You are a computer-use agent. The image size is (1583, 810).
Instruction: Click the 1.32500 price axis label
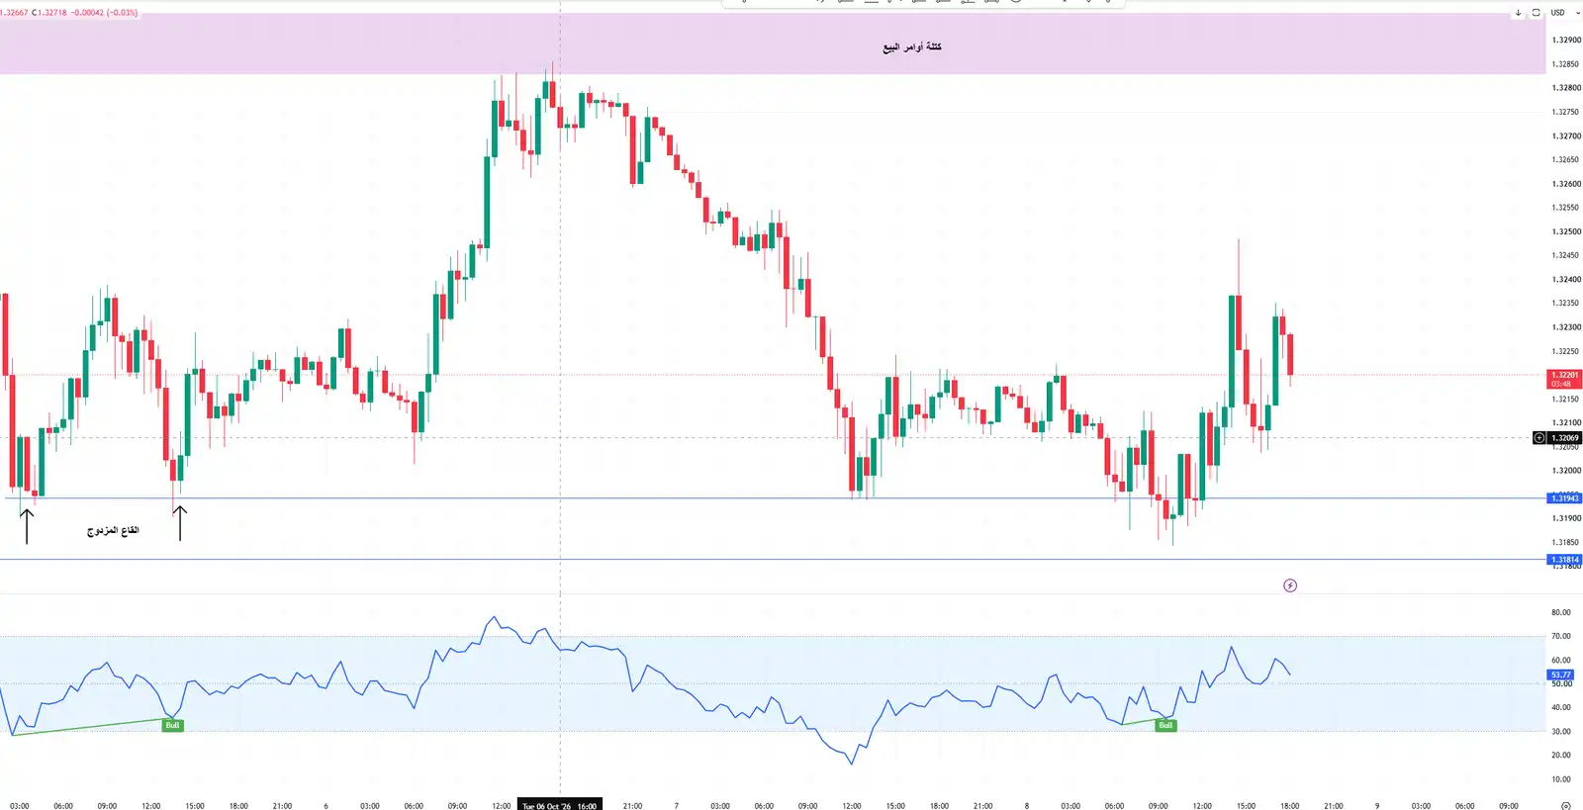(x=1566, y=231)
